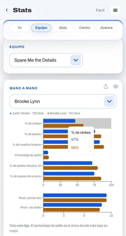Click the brown % de spares del pino 10 bar
This screenshot has height=236, width=126.
71,168
